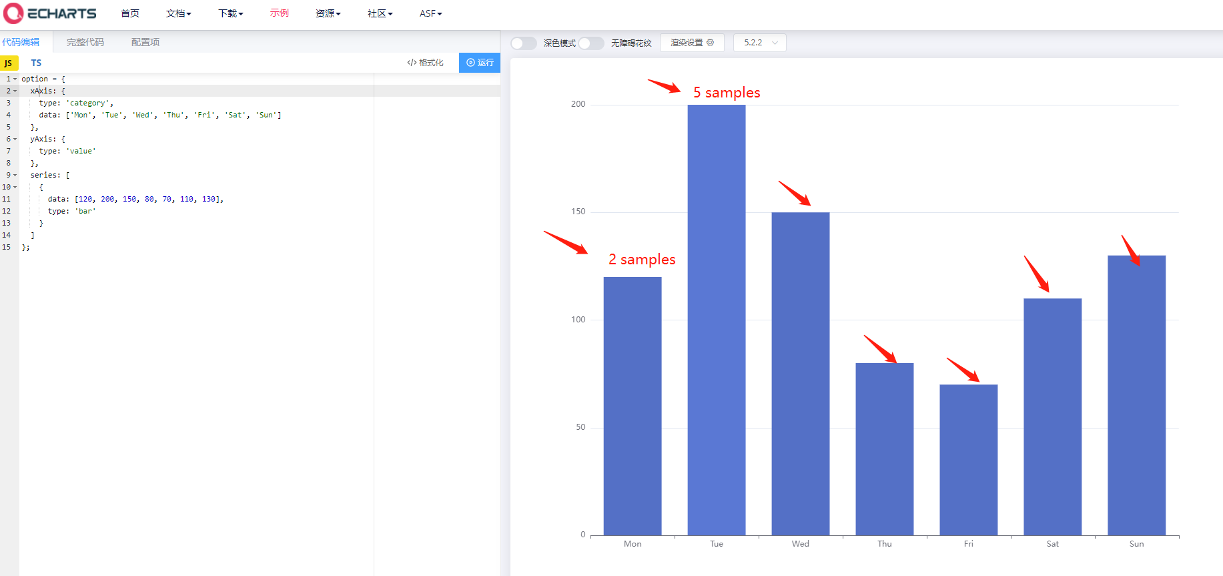Collapse the yAxis fold at line 6
This screenshot has width=1223, height=576.
tap(15, 139)
